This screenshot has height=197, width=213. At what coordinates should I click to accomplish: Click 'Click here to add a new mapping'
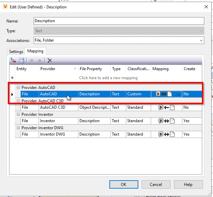[108, 78]
